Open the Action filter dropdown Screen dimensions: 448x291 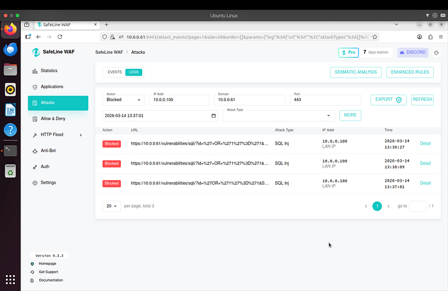click(x=124, y=100)
